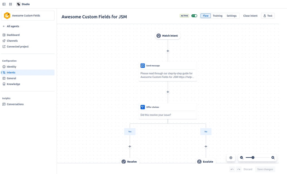Zoom in the flow canvas

(273, 158)
